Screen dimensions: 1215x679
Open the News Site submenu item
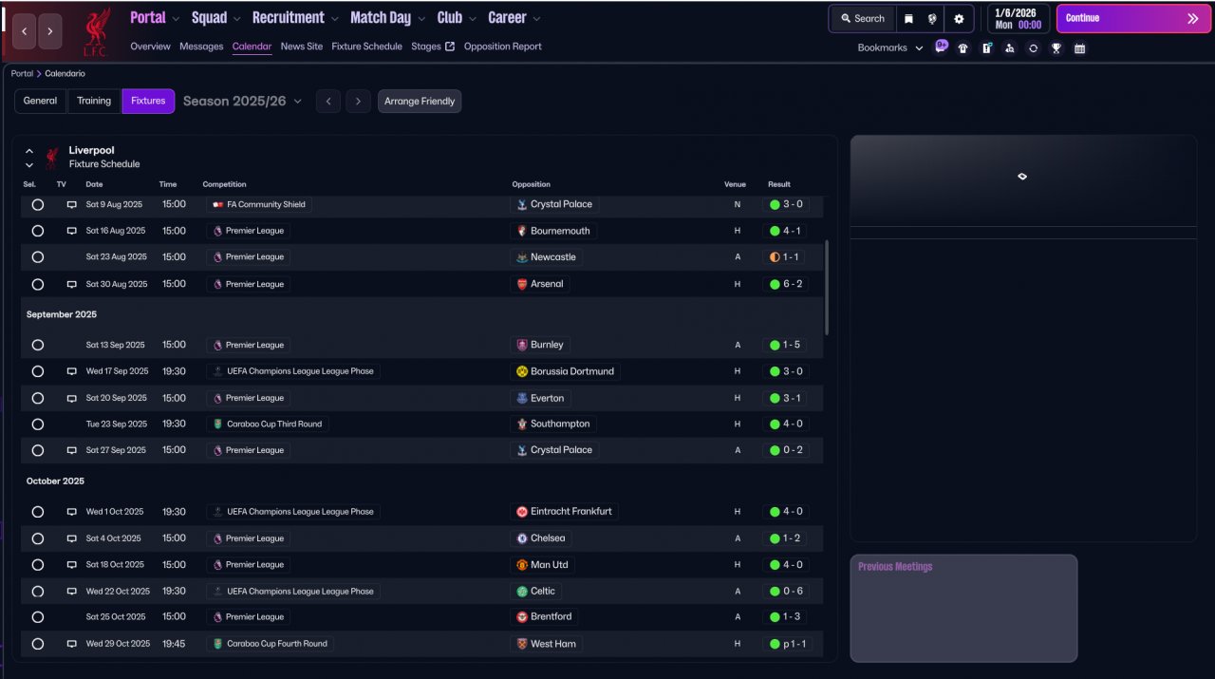302,47
